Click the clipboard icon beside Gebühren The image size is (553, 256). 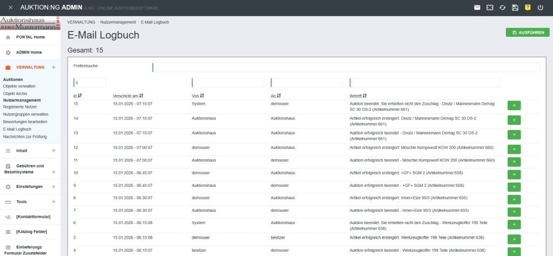click(x=8, y=166)
